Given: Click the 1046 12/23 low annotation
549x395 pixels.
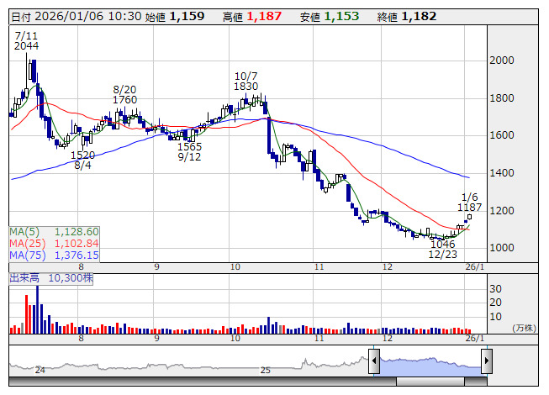Looking at the screenshot, I should [x=443, y=249].
